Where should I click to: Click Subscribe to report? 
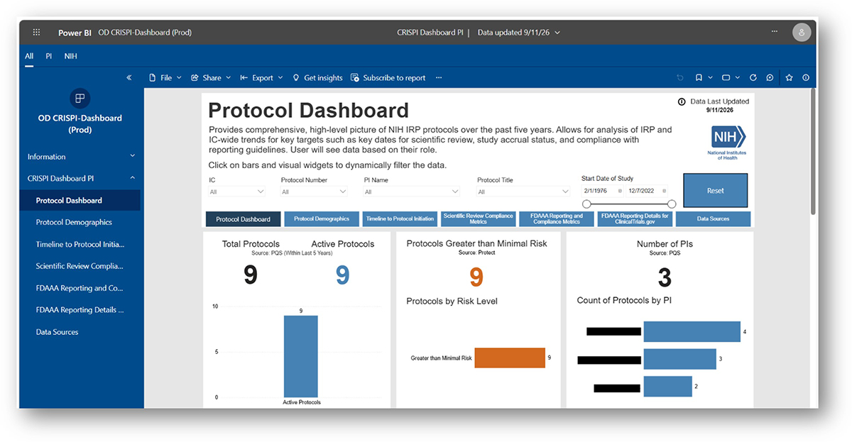(x=388, y=78)
